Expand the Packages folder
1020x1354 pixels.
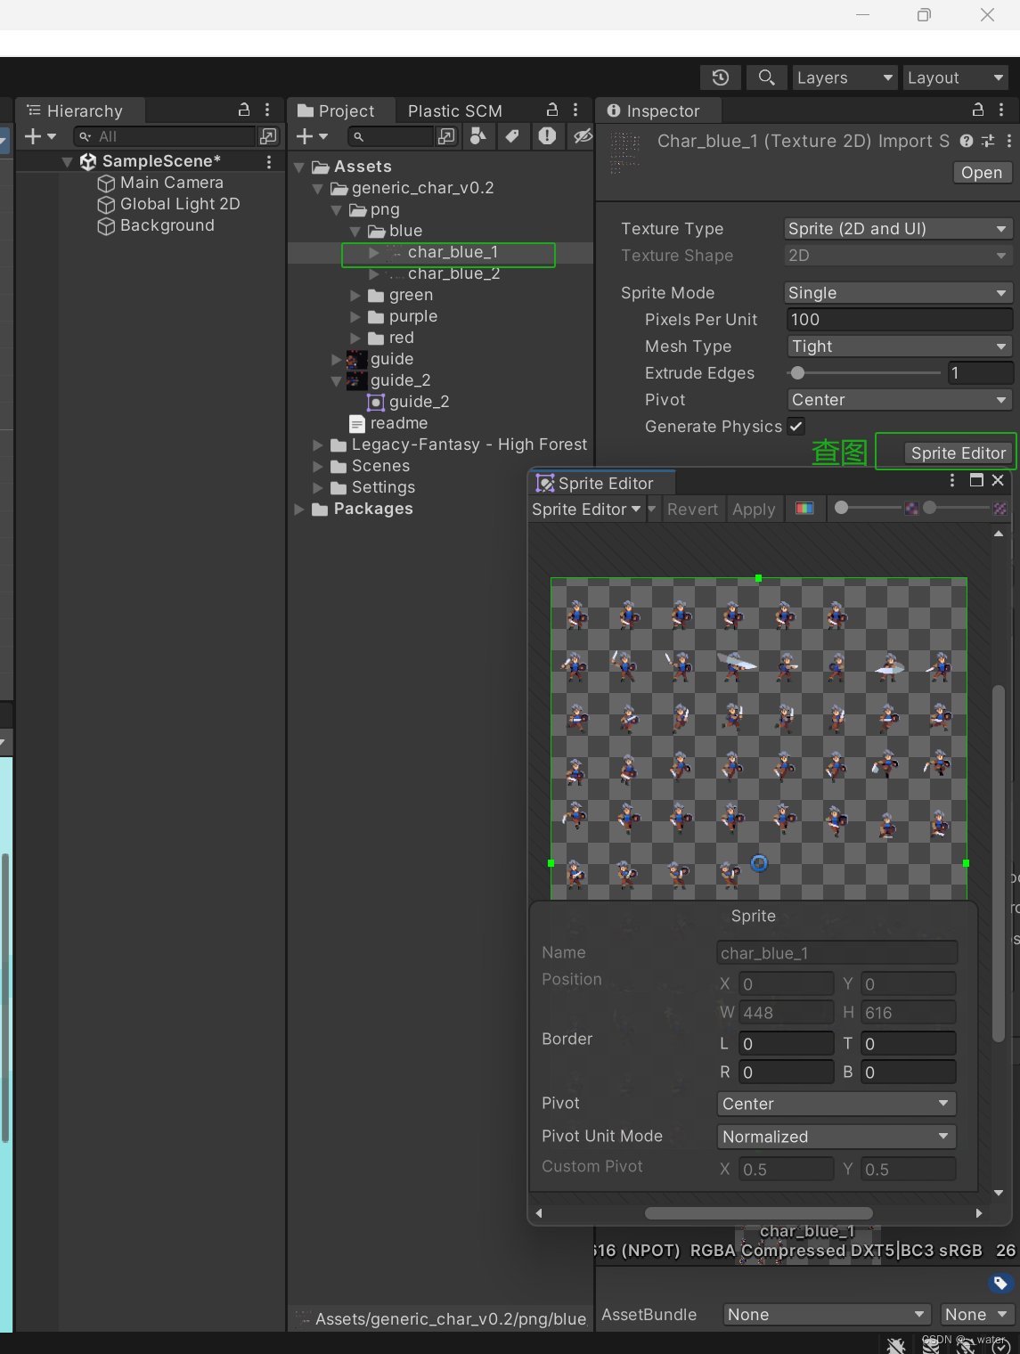tap(299, 509)
